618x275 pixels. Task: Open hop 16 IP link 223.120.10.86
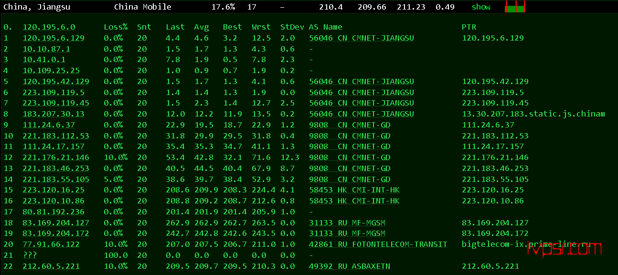pos(53,201)
